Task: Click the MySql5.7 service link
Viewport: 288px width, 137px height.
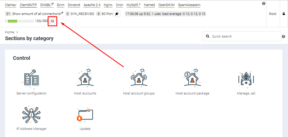Action: coord(134,5)
